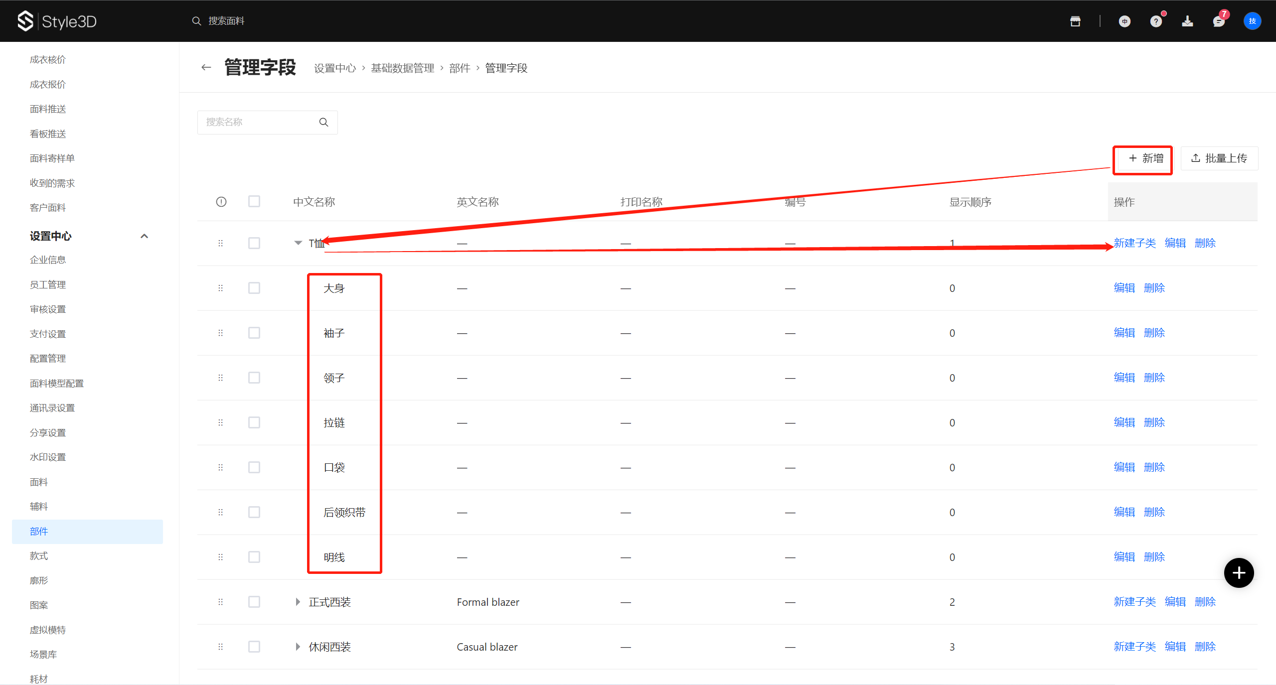The width and height of the screenshot is (1276, 685).
Task: Click the black floating plus button
Action: tap(1239, 572)
